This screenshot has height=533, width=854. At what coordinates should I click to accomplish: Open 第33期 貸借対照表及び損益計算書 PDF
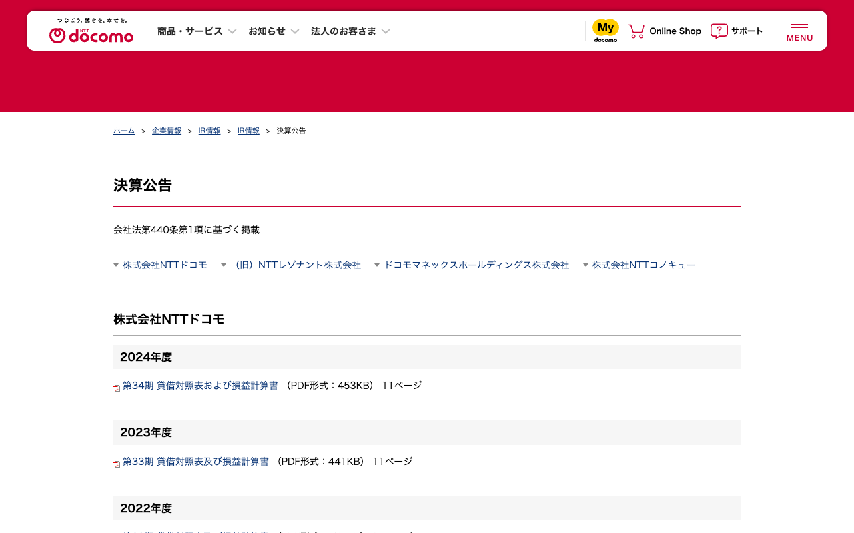click(195, 462)
